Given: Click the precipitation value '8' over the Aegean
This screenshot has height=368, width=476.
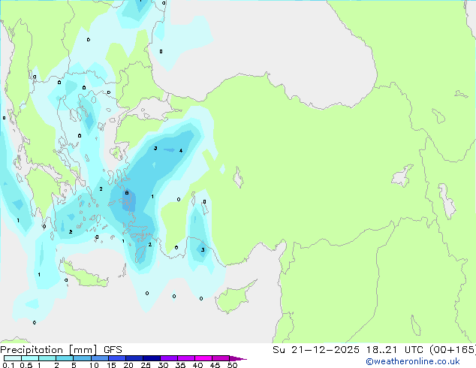Looking at the screenshot, I should click(x=127, y=192).
